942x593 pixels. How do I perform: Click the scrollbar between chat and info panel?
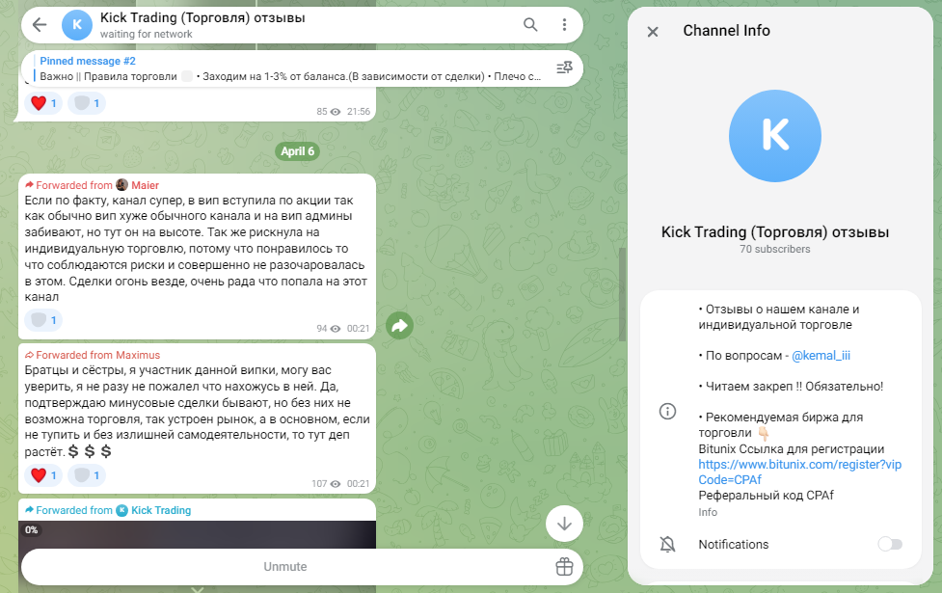pyautogui.click(x=623, y=294)
